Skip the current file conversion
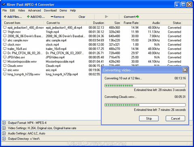The image size is (194, 147). click(149, 118)
